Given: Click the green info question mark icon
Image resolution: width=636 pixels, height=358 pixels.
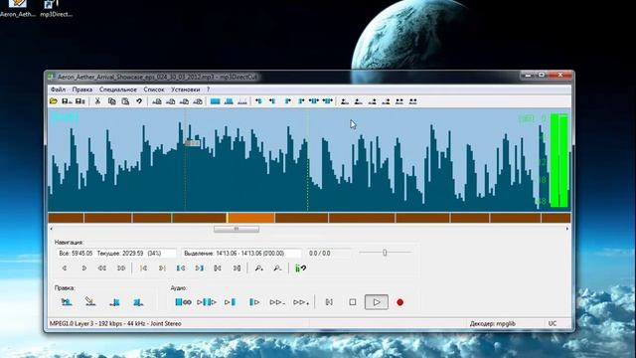Looking at the screenshot, I should (x=300, y=268).
